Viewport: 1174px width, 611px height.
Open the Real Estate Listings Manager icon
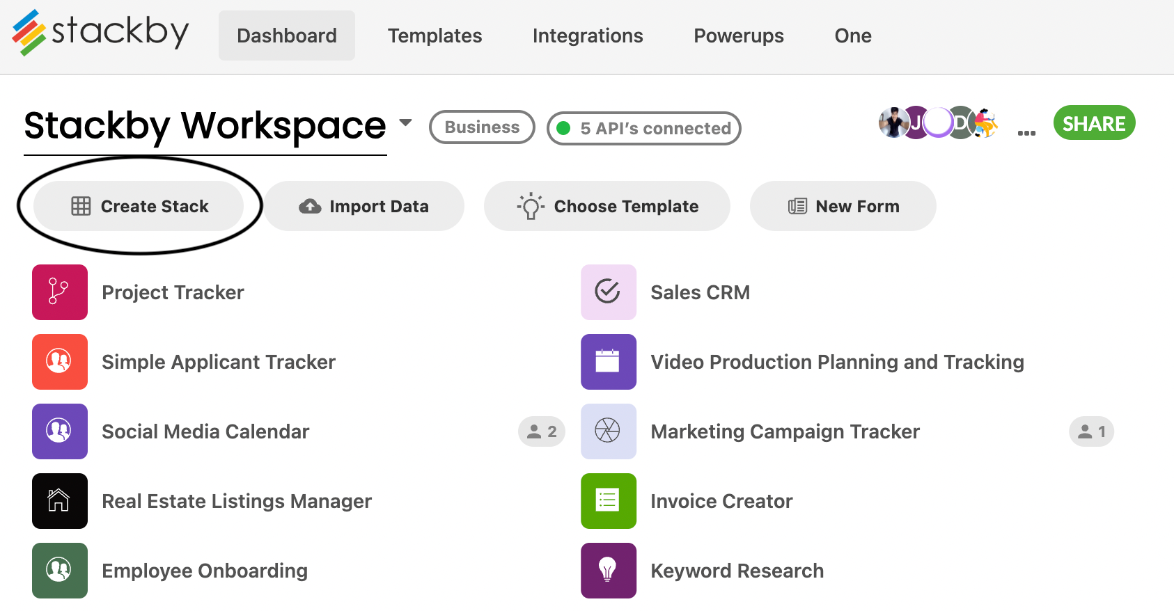click(60, 501)
